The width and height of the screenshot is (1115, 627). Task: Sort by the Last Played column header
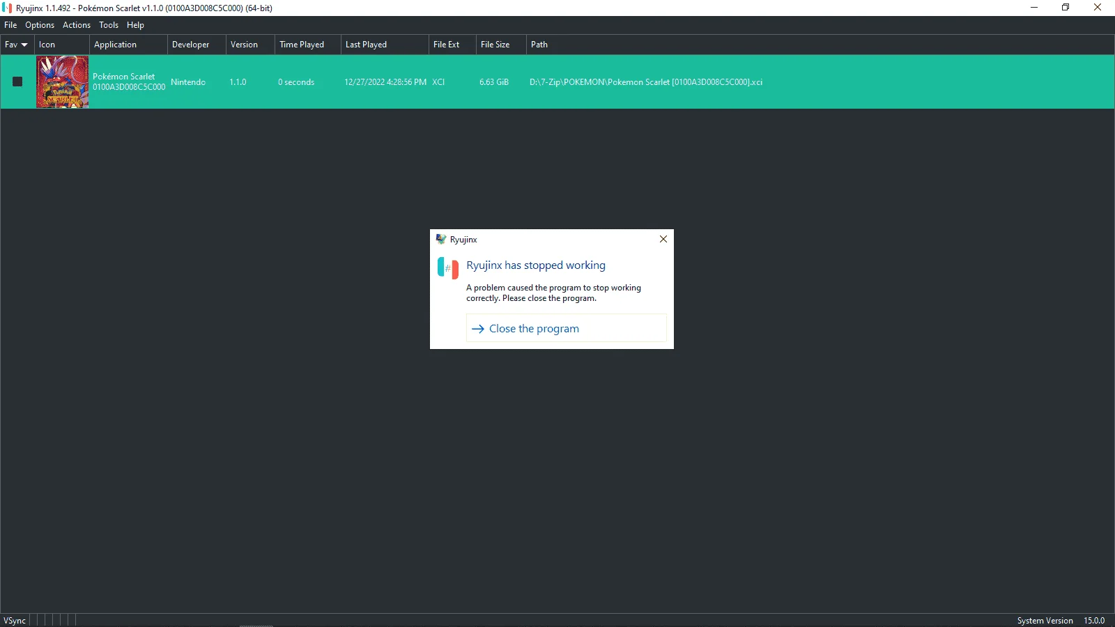(385, 45)
